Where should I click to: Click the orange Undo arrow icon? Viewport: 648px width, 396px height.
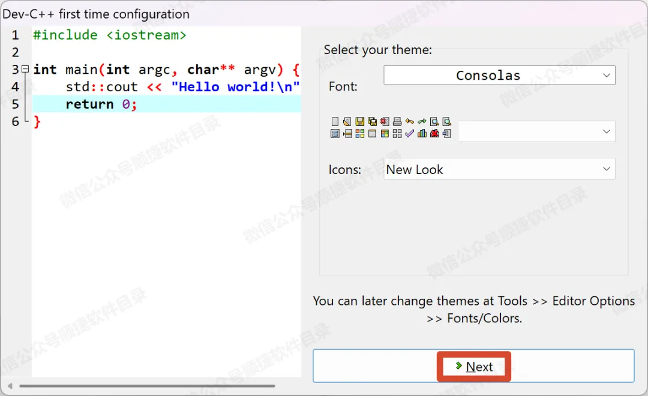(410, 122)
